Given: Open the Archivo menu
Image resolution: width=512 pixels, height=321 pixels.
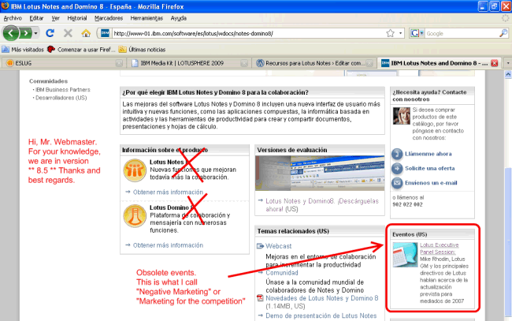Looking at the screenshot, I should 13,18.
